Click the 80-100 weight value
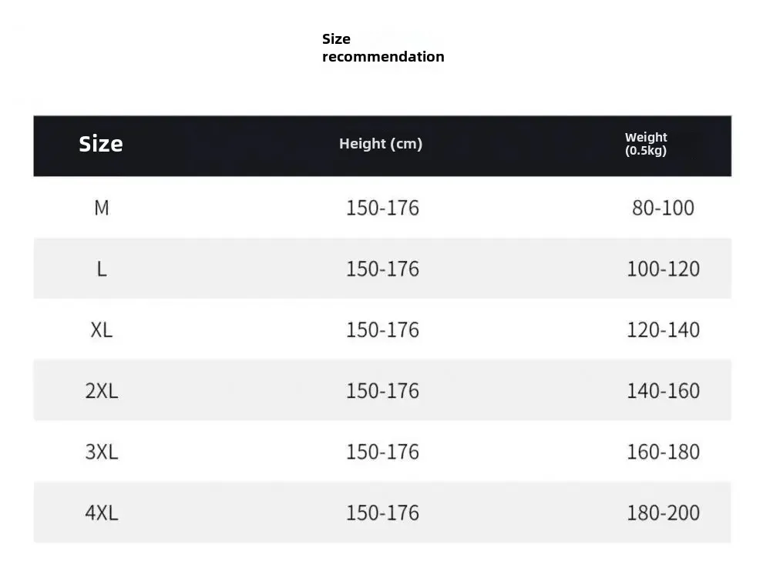 [x=663, y=208]
